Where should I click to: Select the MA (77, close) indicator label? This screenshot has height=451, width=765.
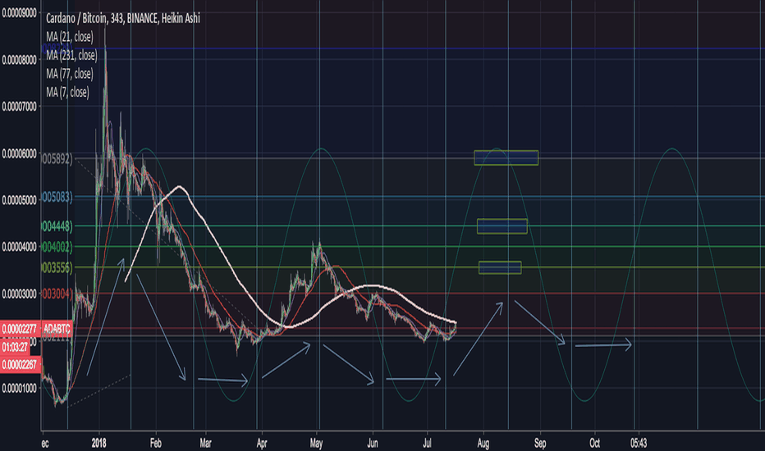pos(70,74)
